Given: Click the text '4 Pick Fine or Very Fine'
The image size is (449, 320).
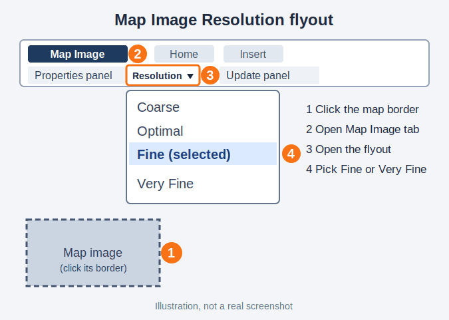Looking at the screenshot, I should point(367,169).
